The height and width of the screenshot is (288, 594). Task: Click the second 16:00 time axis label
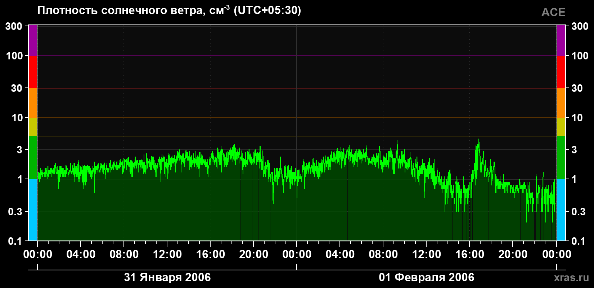(x=469, y=255)
